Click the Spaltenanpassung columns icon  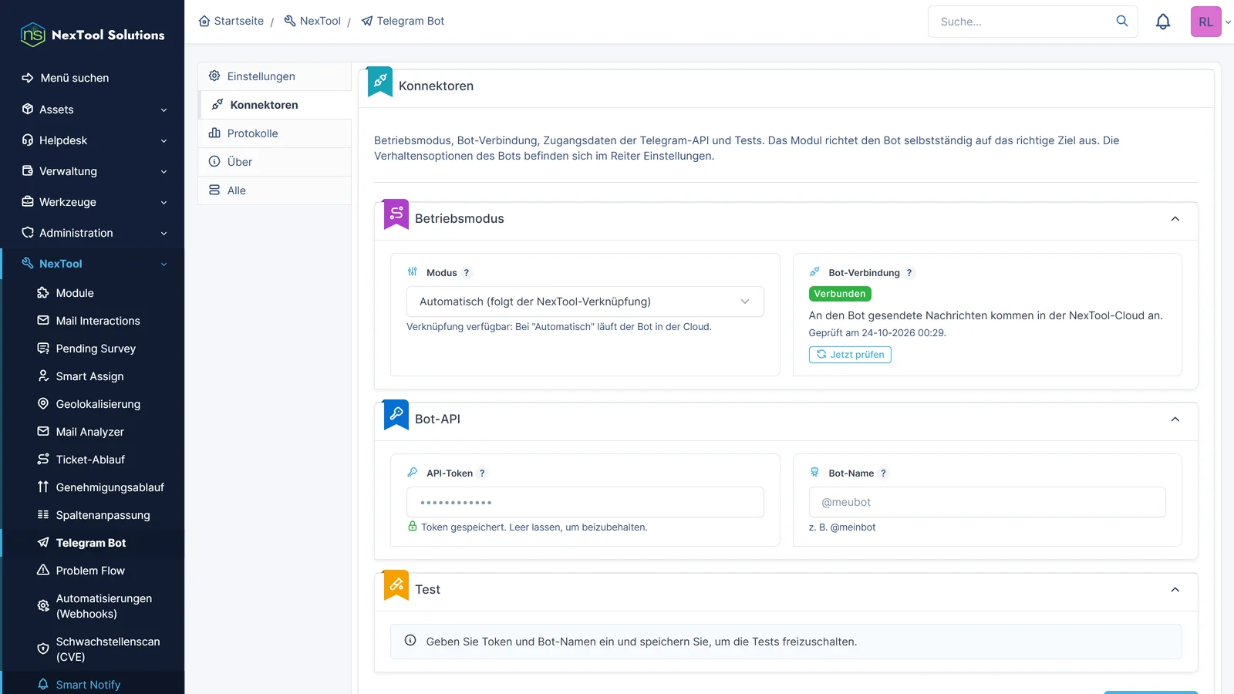[x=43, y=515]
